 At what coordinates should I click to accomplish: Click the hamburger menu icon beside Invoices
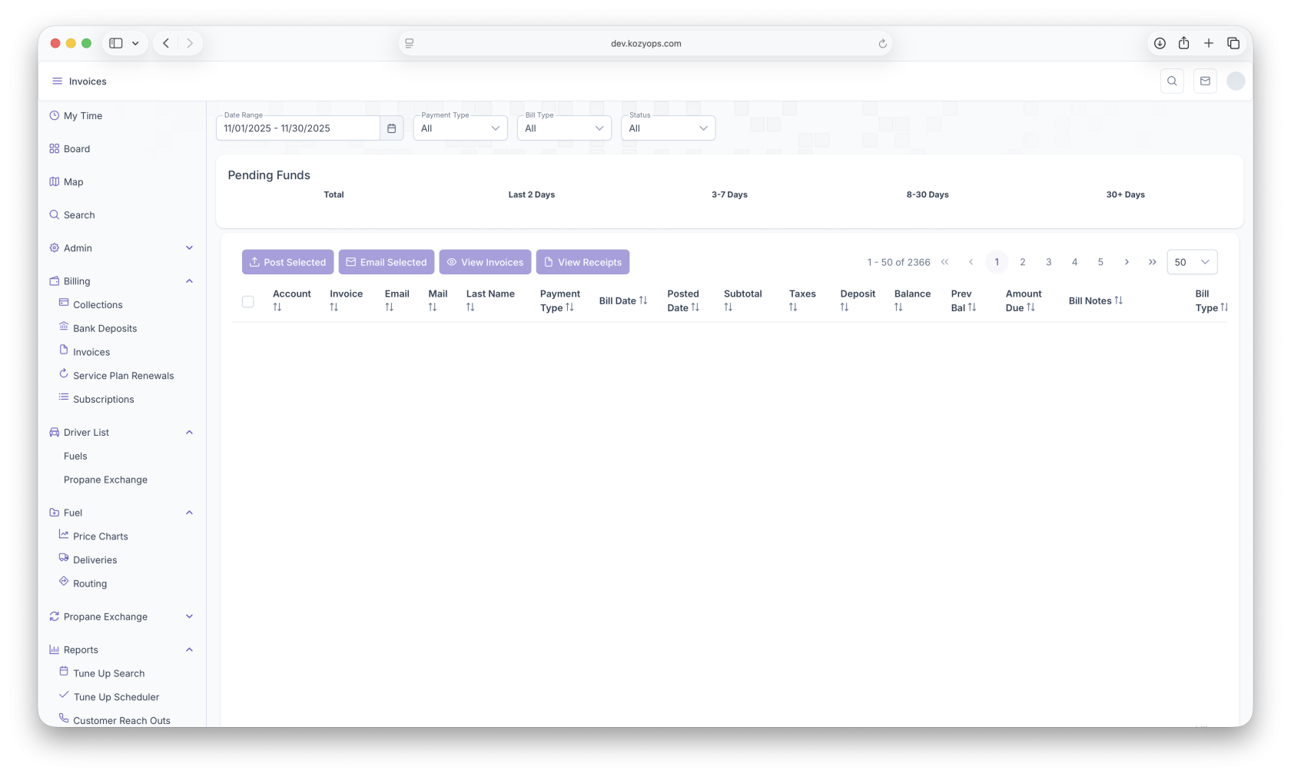(57, 81)
